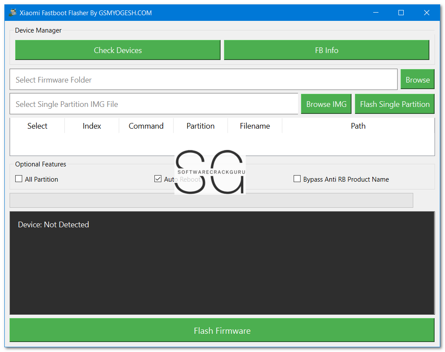
Task: Click the Device: Not Detected log text
Action: click(x=54, y=225)
